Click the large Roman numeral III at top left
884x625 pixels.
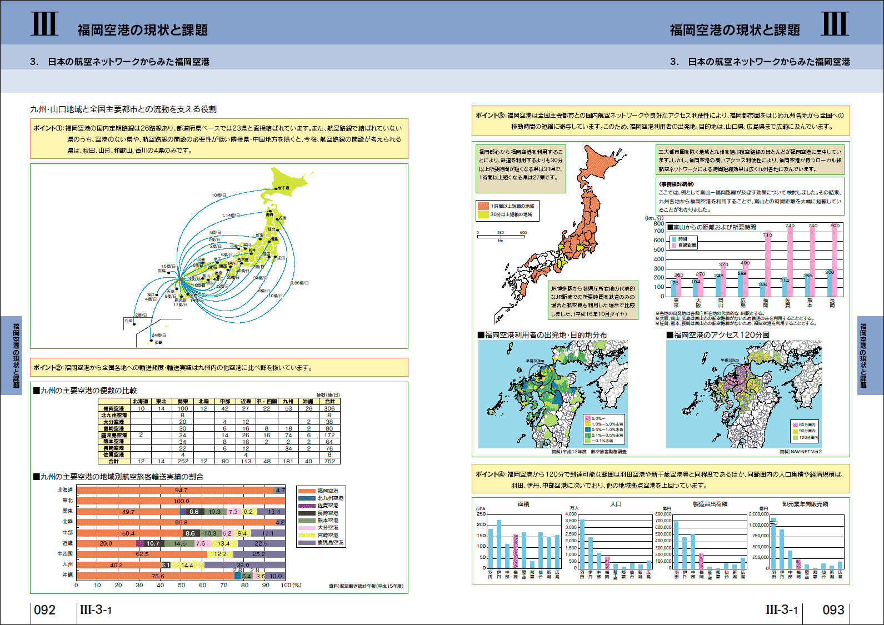pos(44,24)
